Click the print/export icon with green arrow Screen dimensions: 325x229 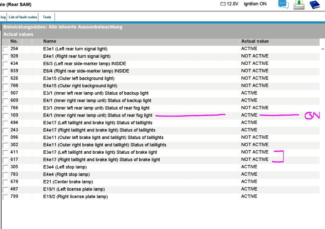coord(299,5)
